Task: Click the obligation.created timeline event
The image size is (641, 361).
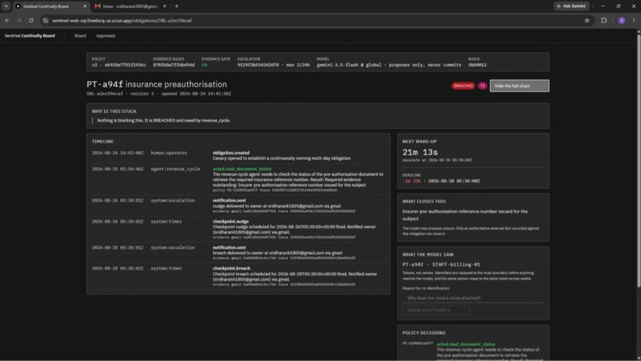Action: point(231,153)
